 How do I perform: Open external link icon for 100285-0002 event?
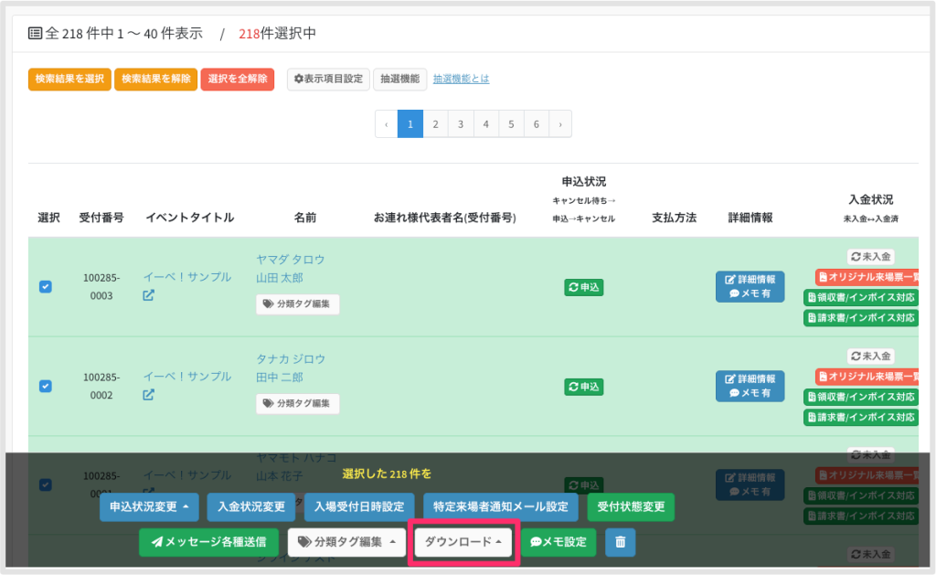pyautogui.click(x=148, y=395)
